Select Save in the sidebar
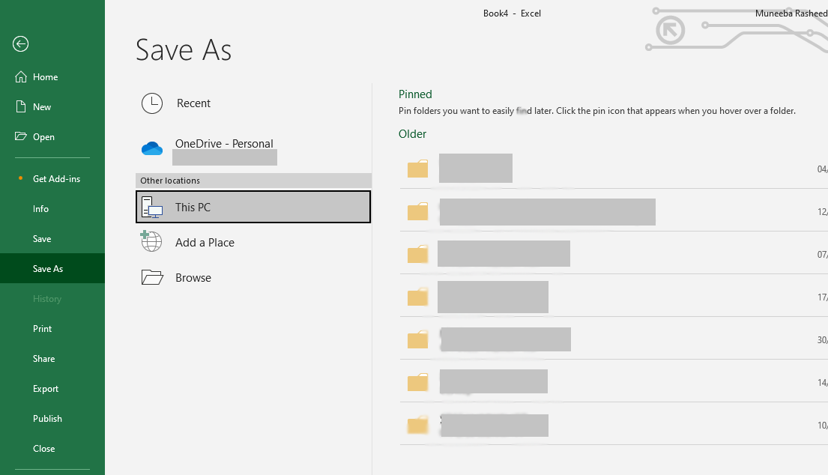This screenshot has width=828, height=475. click(x=42, y=239)
